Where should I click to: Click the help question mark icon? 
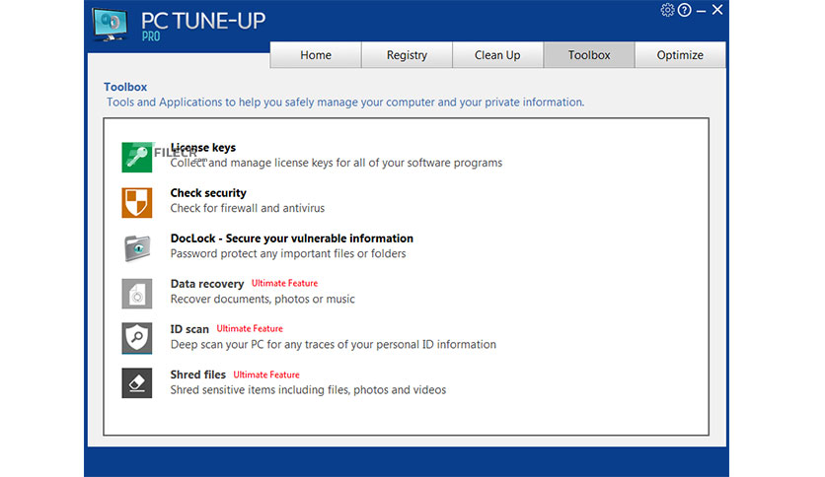pos(685,10)
